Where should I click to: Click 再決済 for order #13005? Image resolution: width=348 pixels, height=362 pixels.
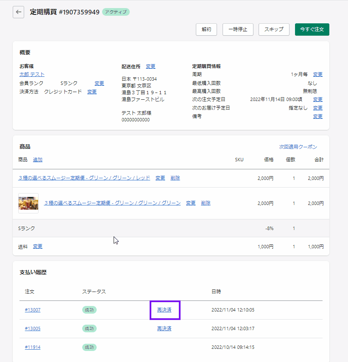(x=164, y=328)
